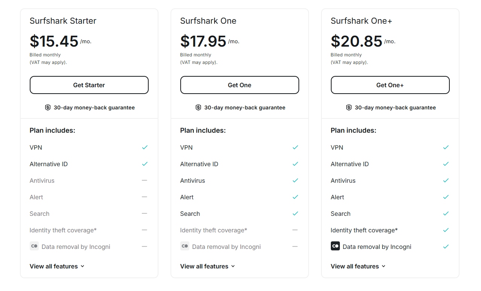The height and width of the screenshot is (291, 481).
Task: Click the money-back guarantee shield icon under Get Starter
Action: 47,108
